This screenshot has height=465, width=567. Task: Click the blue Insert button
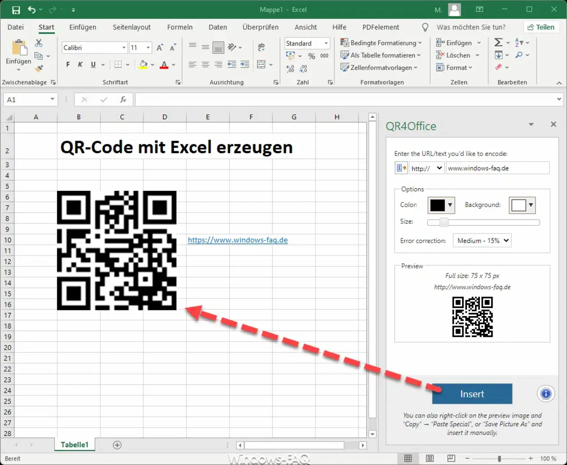472,394
